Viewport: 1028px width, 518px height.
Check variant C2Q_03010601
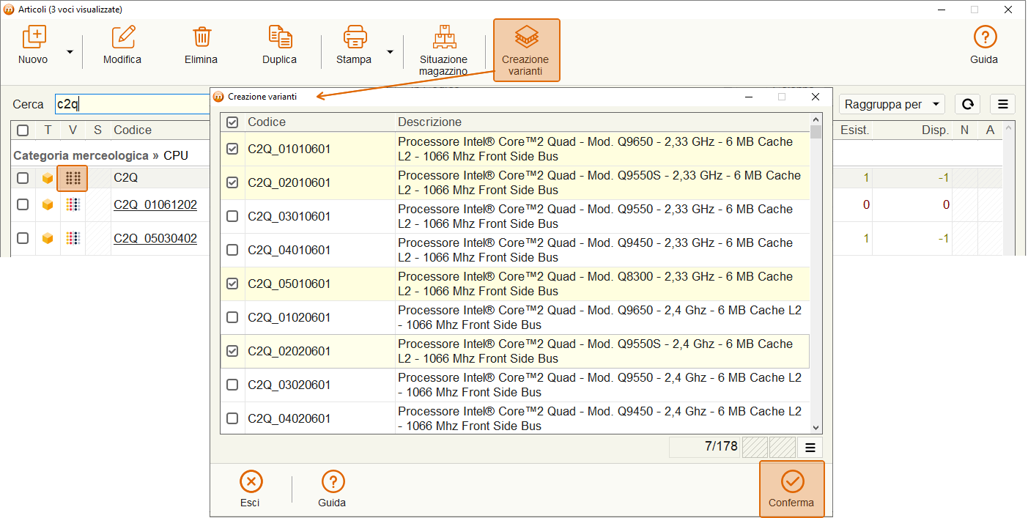point(232,216)
